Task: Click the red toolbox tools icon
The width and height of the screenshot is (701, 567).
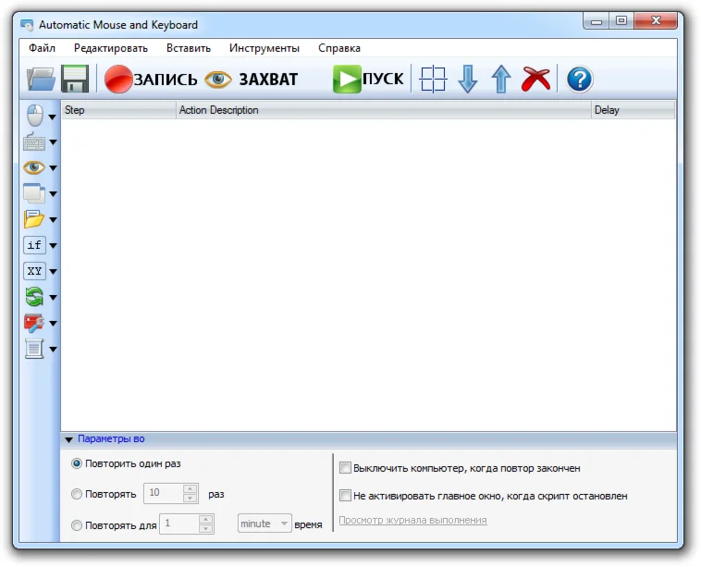Action: [34, 323]
